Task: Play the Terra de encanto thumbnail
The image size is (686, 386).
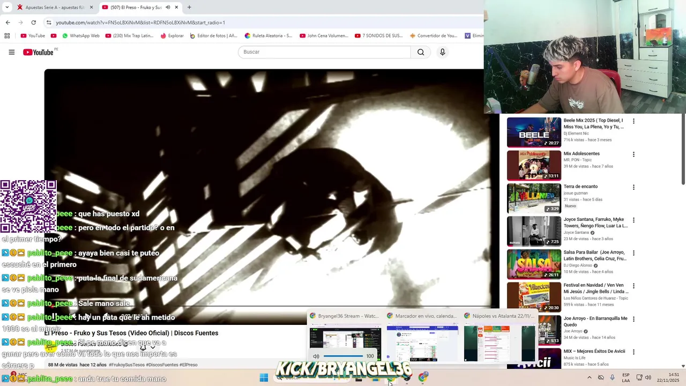Action: pyautogui.click(x=534, y=198)
